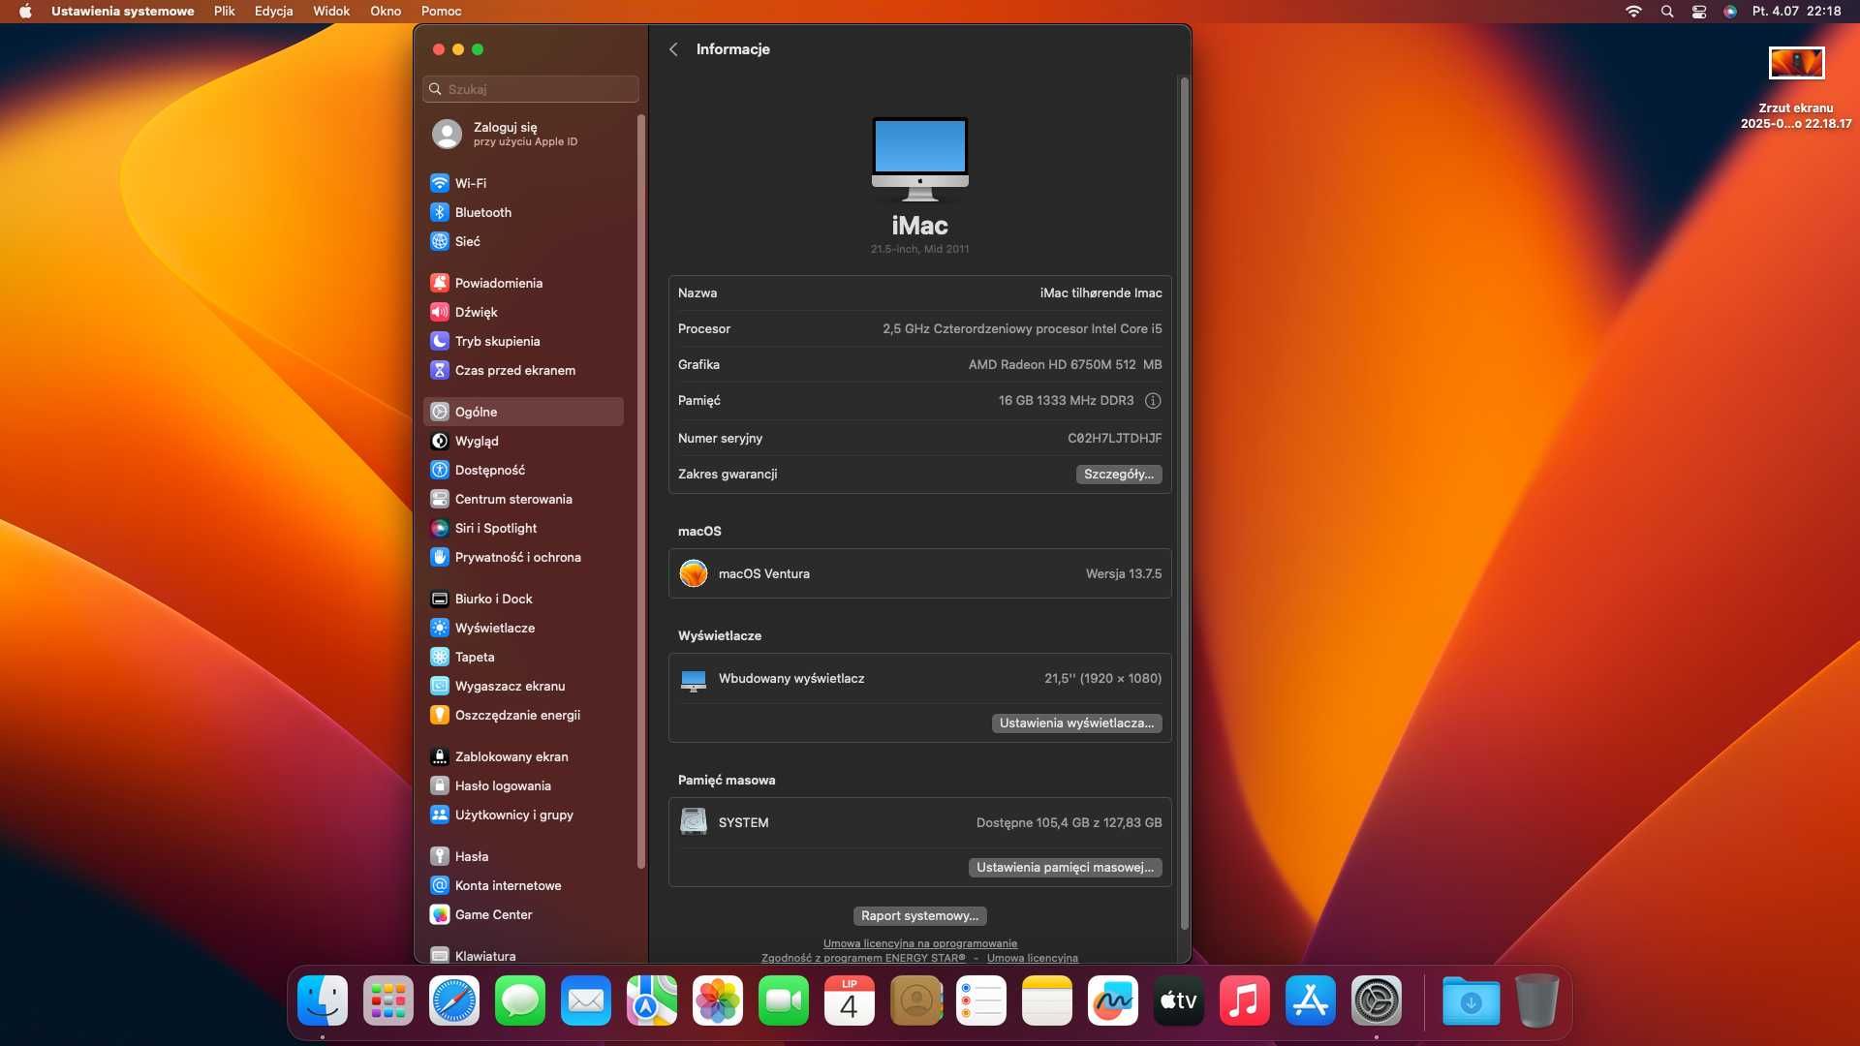This screenshot has height=1046, width=1860.
Task: Open Wi-Fi settings in sidebar
Action: [523, 183]
